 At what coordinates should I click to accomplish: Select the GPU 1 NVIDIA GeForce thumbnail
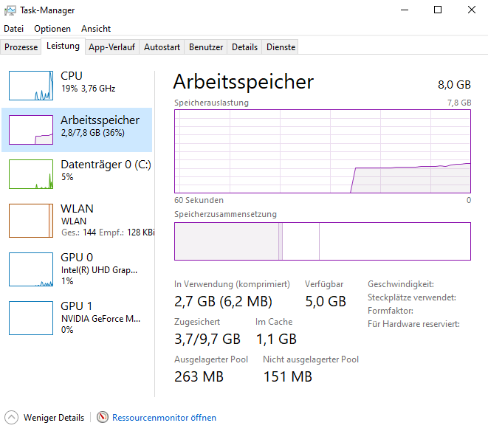(x=31, y=317)
